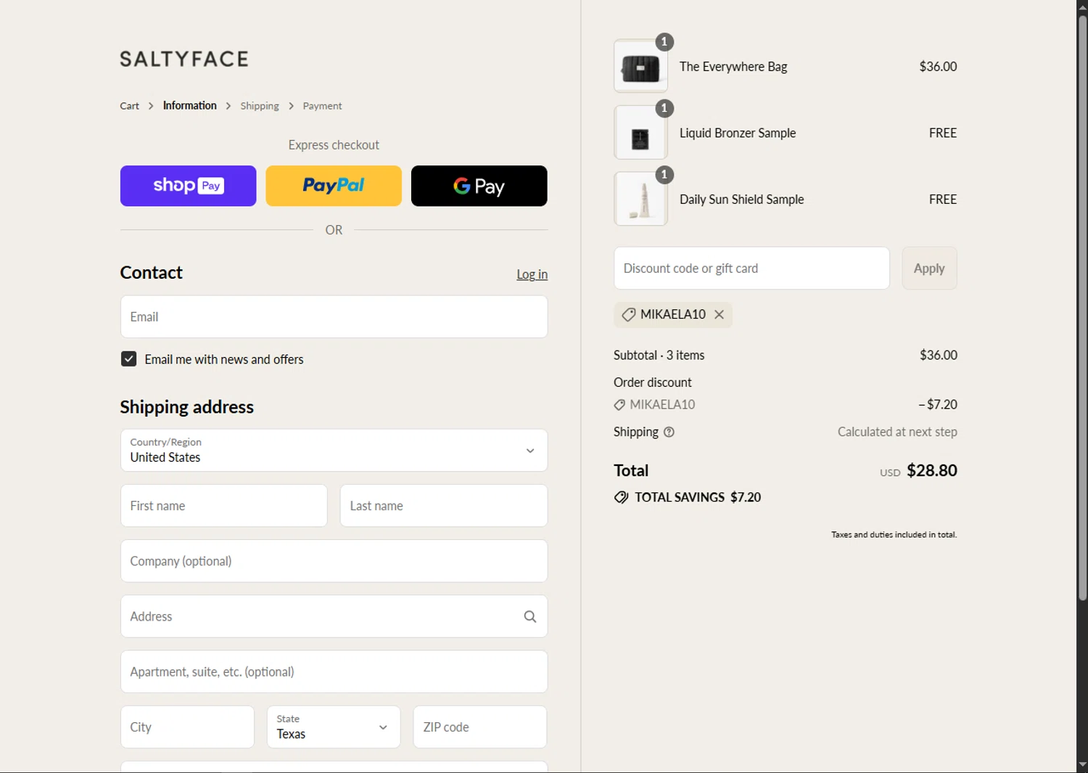Uncheck Email me with news and offers
The height and width of the screenshot is (773, 1088).
tap(128, 359)
